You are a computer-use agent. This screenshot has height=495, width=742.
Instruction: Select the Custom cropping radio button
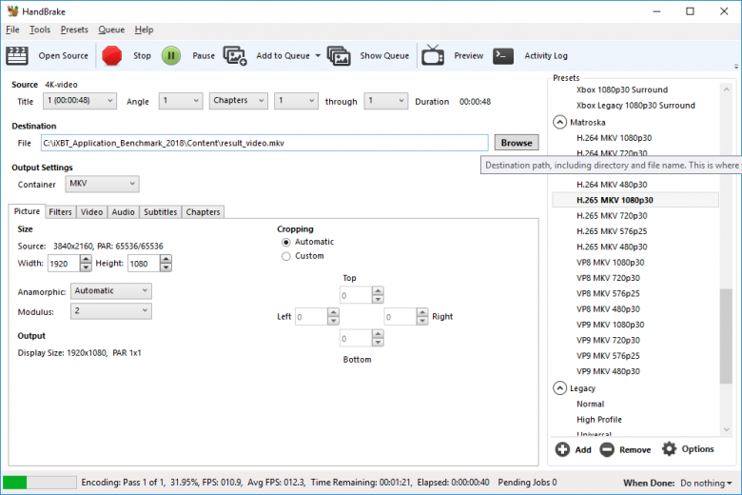tap(285, 256)
